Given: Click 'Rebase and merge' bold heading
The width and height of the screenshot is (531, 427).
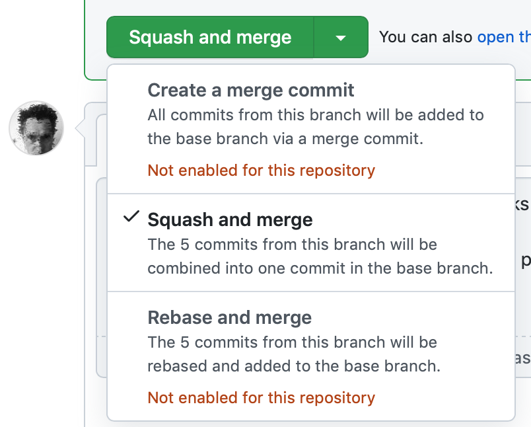Looking at the screenshot, I should click(230, 318).
